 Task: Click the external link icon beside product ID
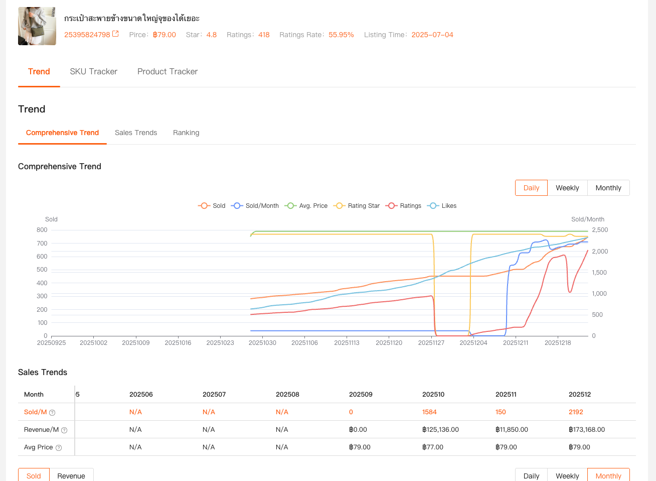coord(115,34)
